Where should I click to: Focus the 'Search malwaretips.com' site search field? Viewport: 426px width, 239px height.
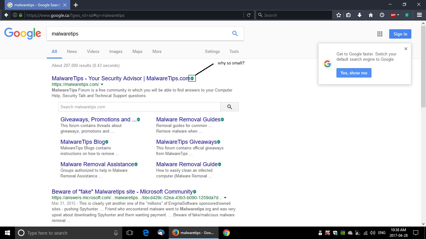tap(139, 107)
